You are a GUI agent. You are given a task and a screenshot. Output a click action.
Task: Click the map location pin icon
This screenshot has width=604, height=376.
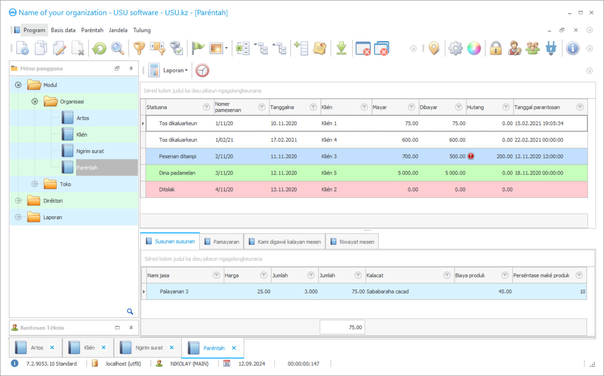(x=434, y=48)
